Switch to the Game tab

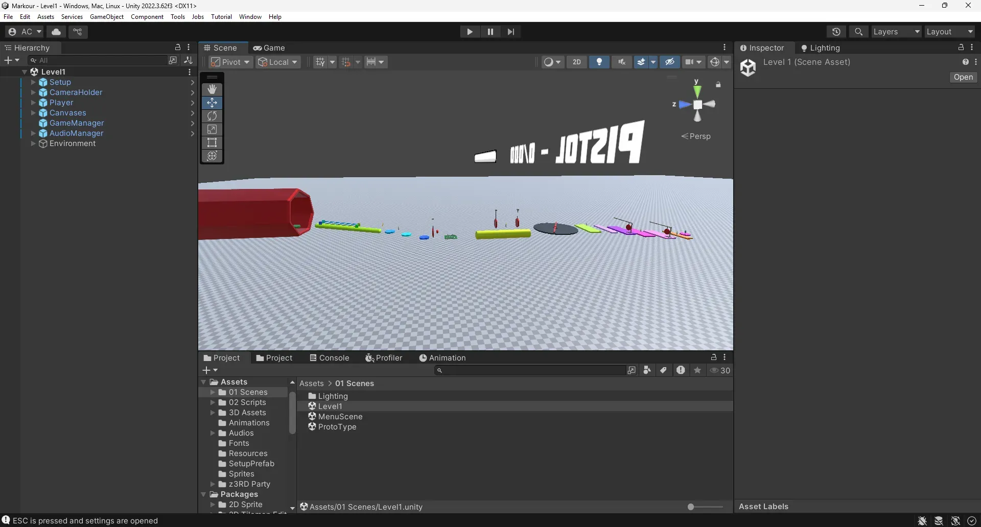[269, 47]
